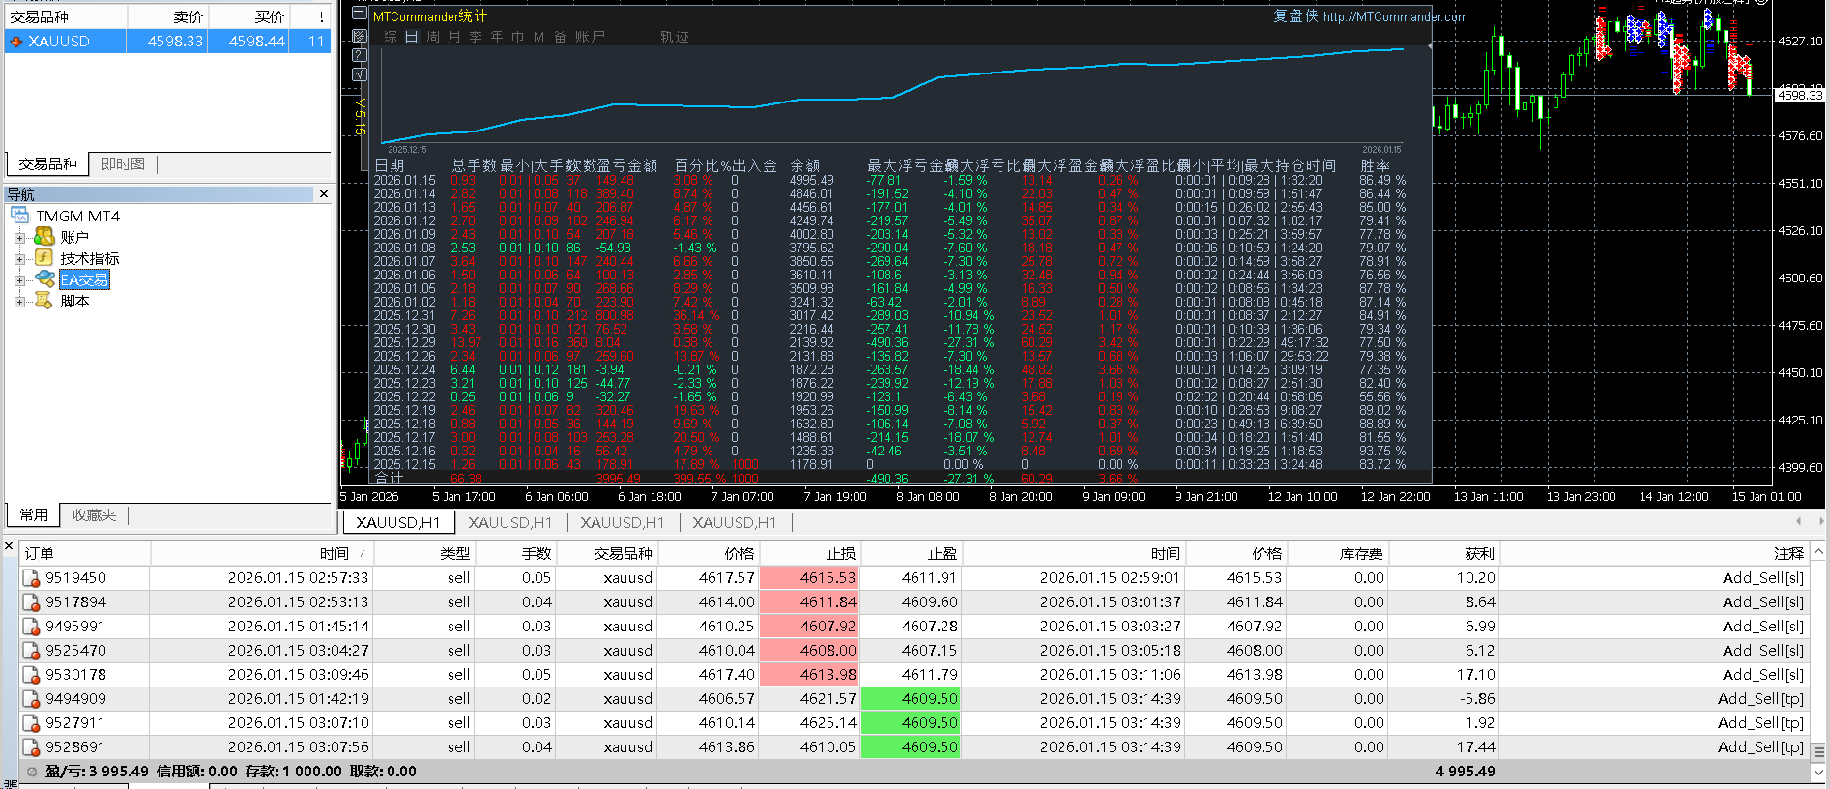Click the 移 move icon in MTCommander
The width and height of the screenshot is (1830, 789).
coord(360,36)
